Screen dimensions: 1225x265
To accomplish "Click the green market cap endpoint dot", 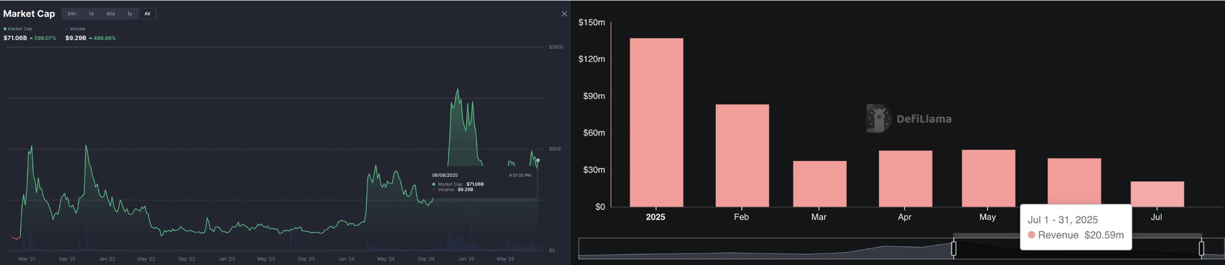I will [538, 160].
